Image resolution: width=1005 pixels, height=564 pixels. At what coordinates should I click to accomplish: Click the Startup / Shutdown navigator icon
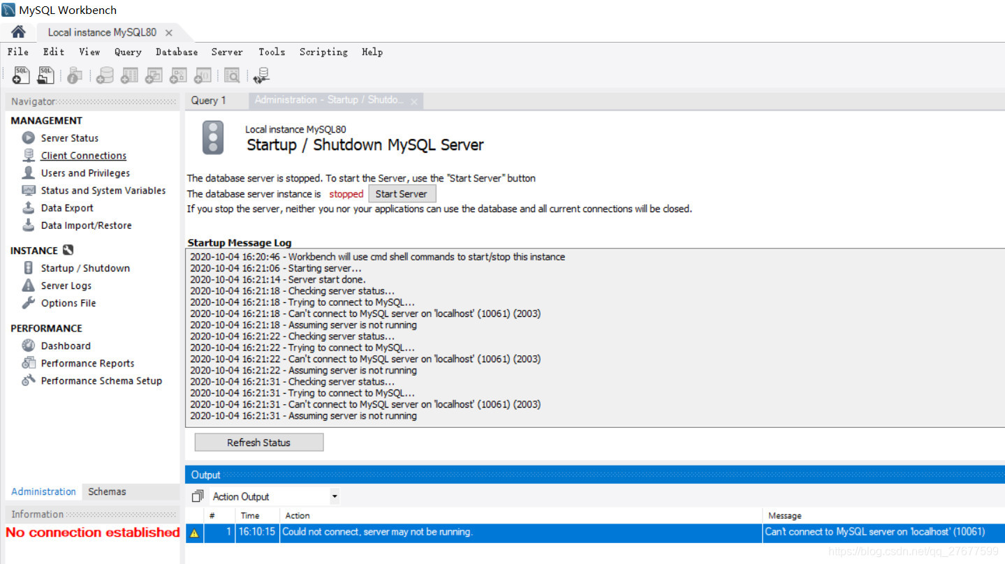[28, 268]
